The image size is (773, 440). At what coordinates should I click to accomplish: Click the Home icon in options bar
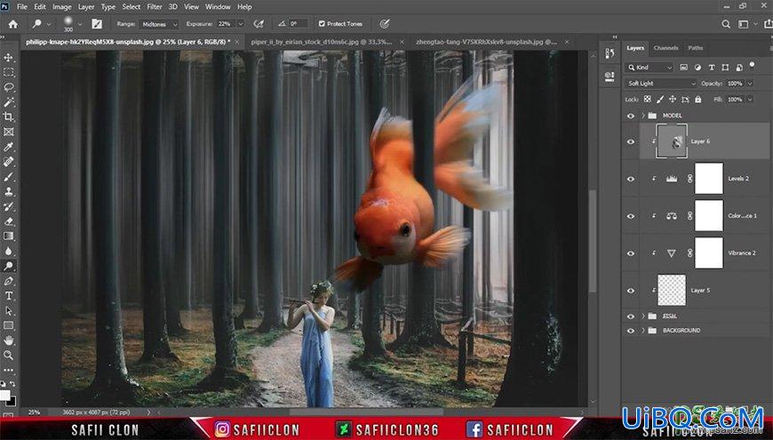[12, 24]
